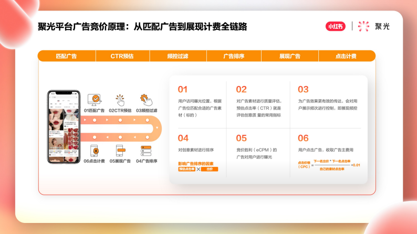Image resolution: width=417 pixels, height=234 pixels.
Task: Click the orange number 01
Action: (183, 90)
